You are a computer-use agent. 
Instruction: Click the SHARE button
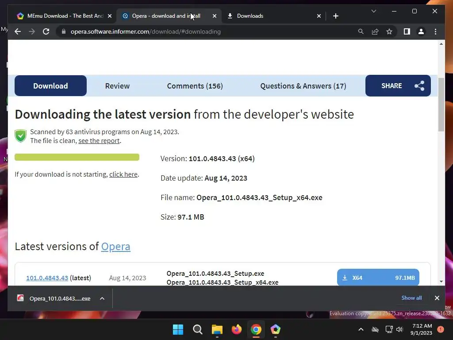(398, 85)
